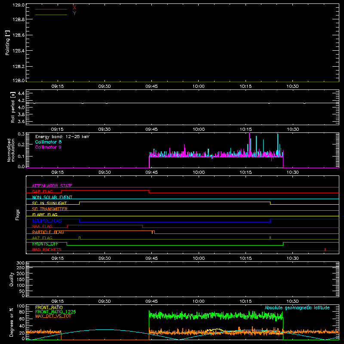Click the olive Y legend label

click(x=74, y=13)
